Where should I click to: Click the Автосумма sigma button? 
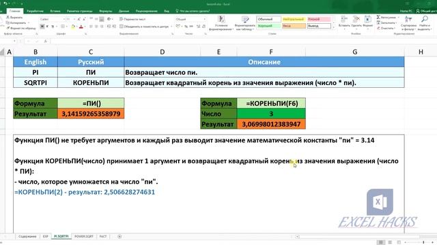[x=386, y=17]
